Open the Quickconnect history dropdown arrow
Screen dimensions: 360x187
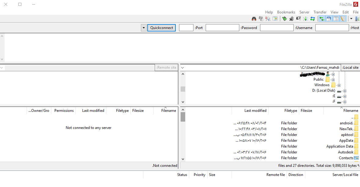144,28
